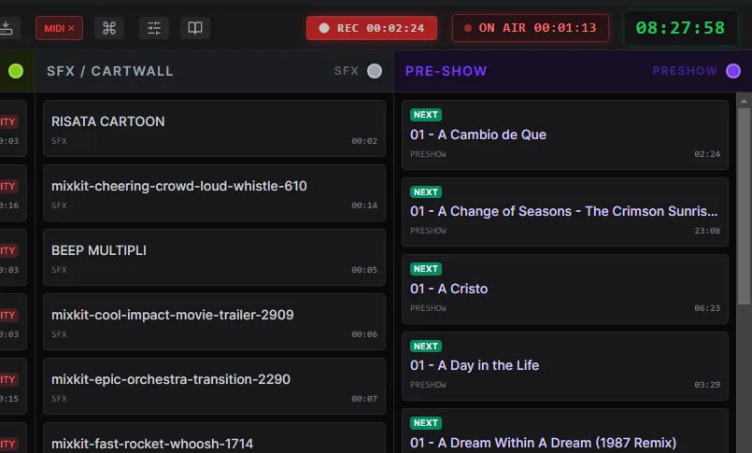The image size is (752, 453).
Task: Click the 00:07 duration on orchestra transition cart
Action: (364, 399)
